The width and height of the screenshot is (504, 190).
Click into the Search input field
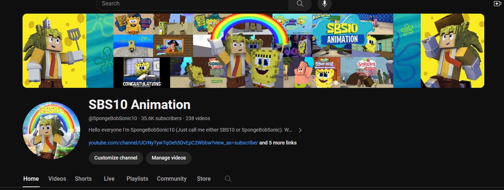tap(193, 4)
